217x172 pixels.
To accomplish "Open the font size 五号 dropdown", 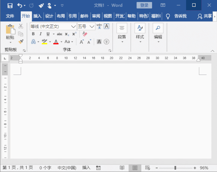I will (x=92, y=26).
